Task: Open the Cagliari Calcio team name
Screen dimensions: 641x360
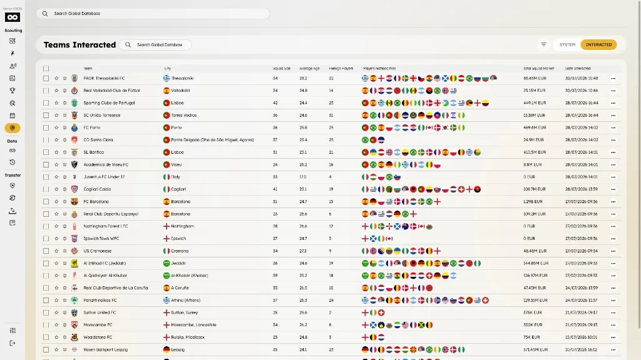Action: [97, 189]
